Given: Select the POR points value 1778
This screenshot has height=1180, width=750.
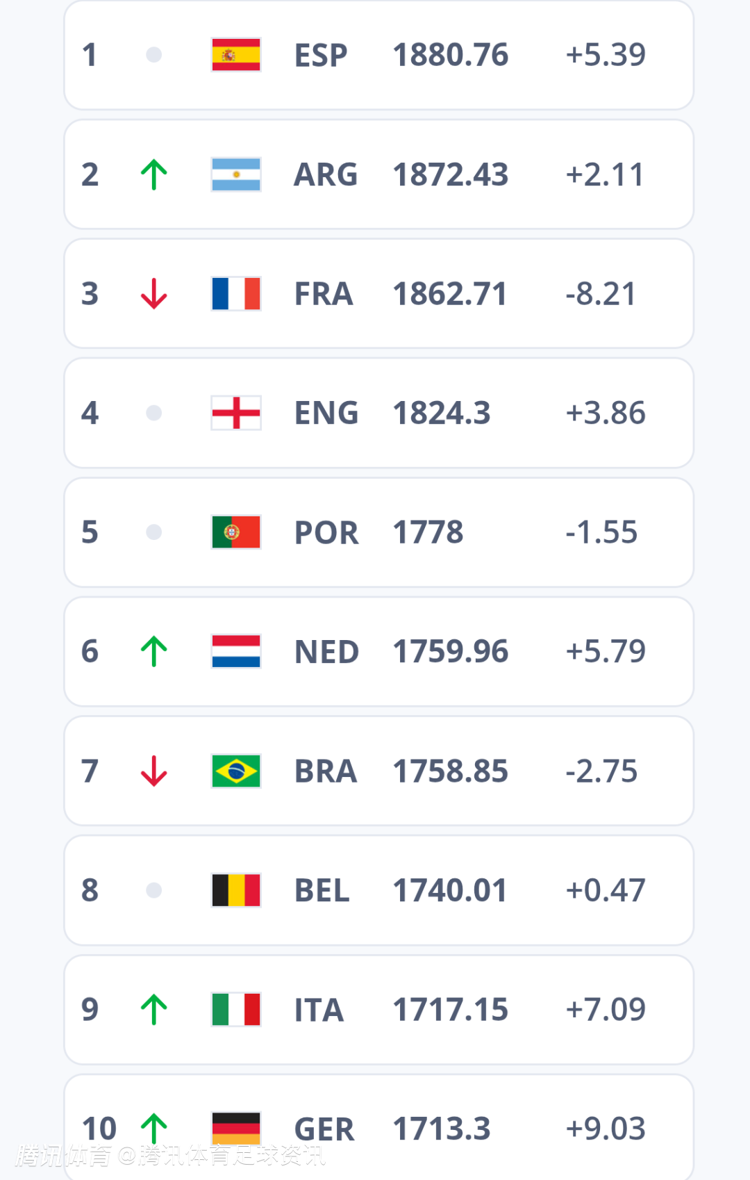Looking at the screenshot, I should click(x=428, y=532).
